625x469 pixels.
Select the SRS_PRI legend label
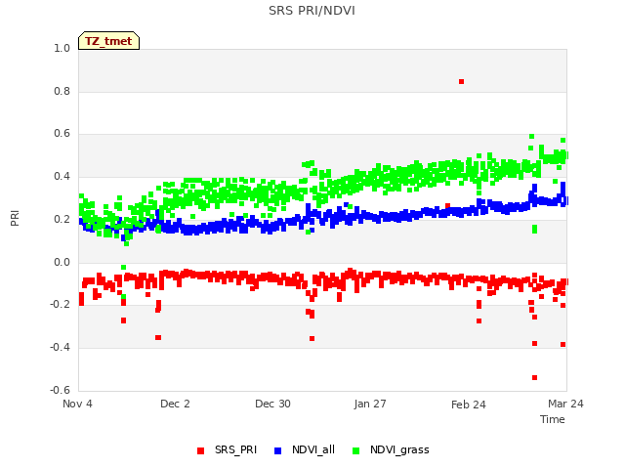235,449
